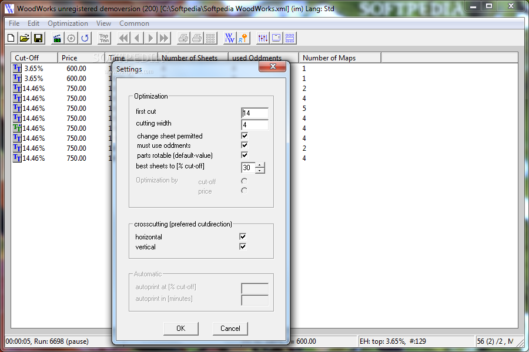
Task: Click the autoprint at cut-off field
Action: coord(255,288)
